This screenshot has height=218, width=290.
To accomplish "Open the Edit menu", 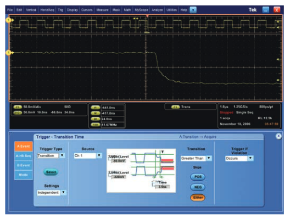I will pyautogui.click(x=19, y=10).
